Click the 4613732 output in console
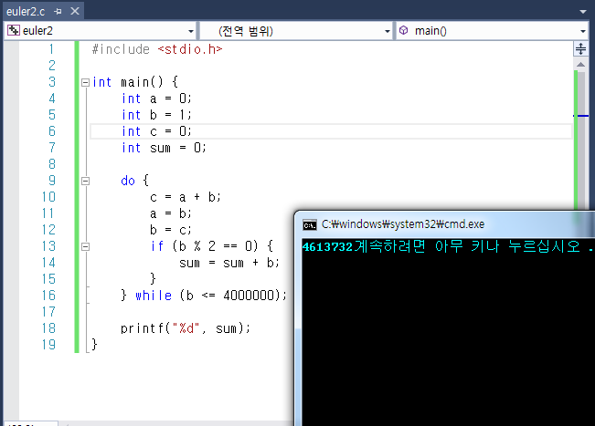 pyautogui.click(x=327, y=247)
